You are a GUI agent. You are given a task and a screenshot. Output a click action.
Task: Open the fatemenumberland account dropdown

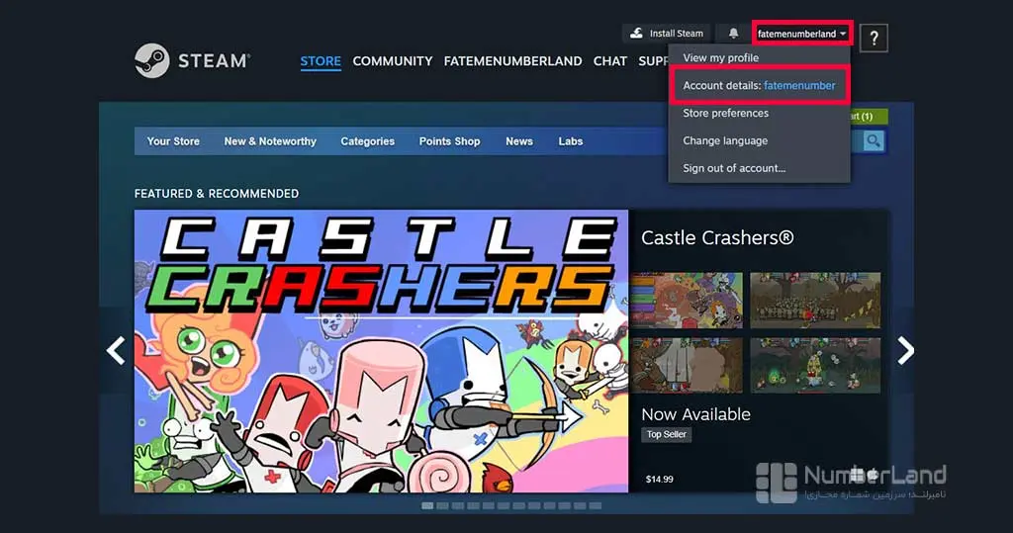pos(801,34)
